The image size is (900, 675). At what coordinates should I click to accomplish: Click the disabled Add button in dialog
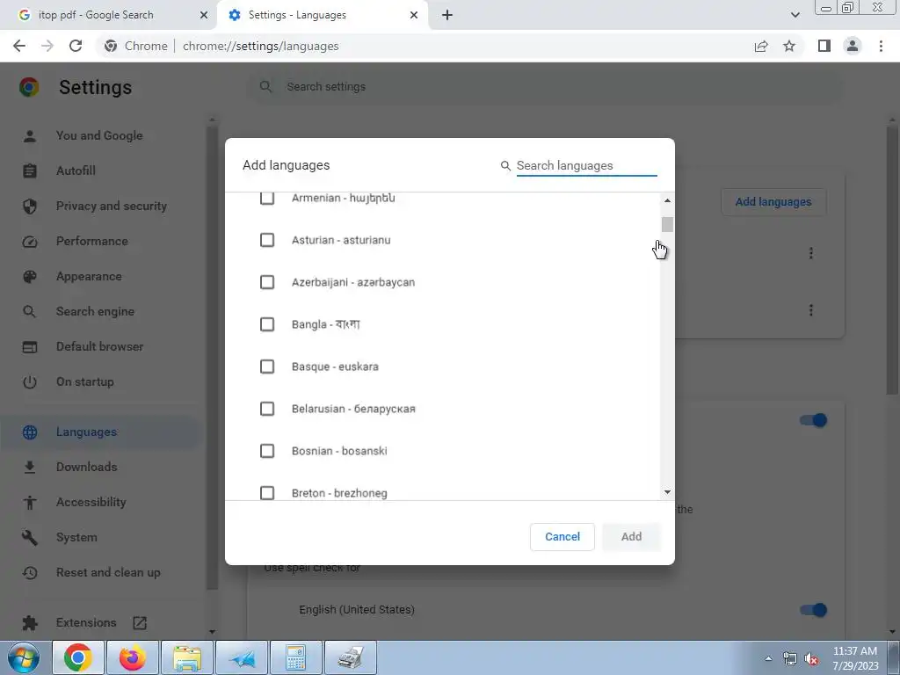coord(631,537)
